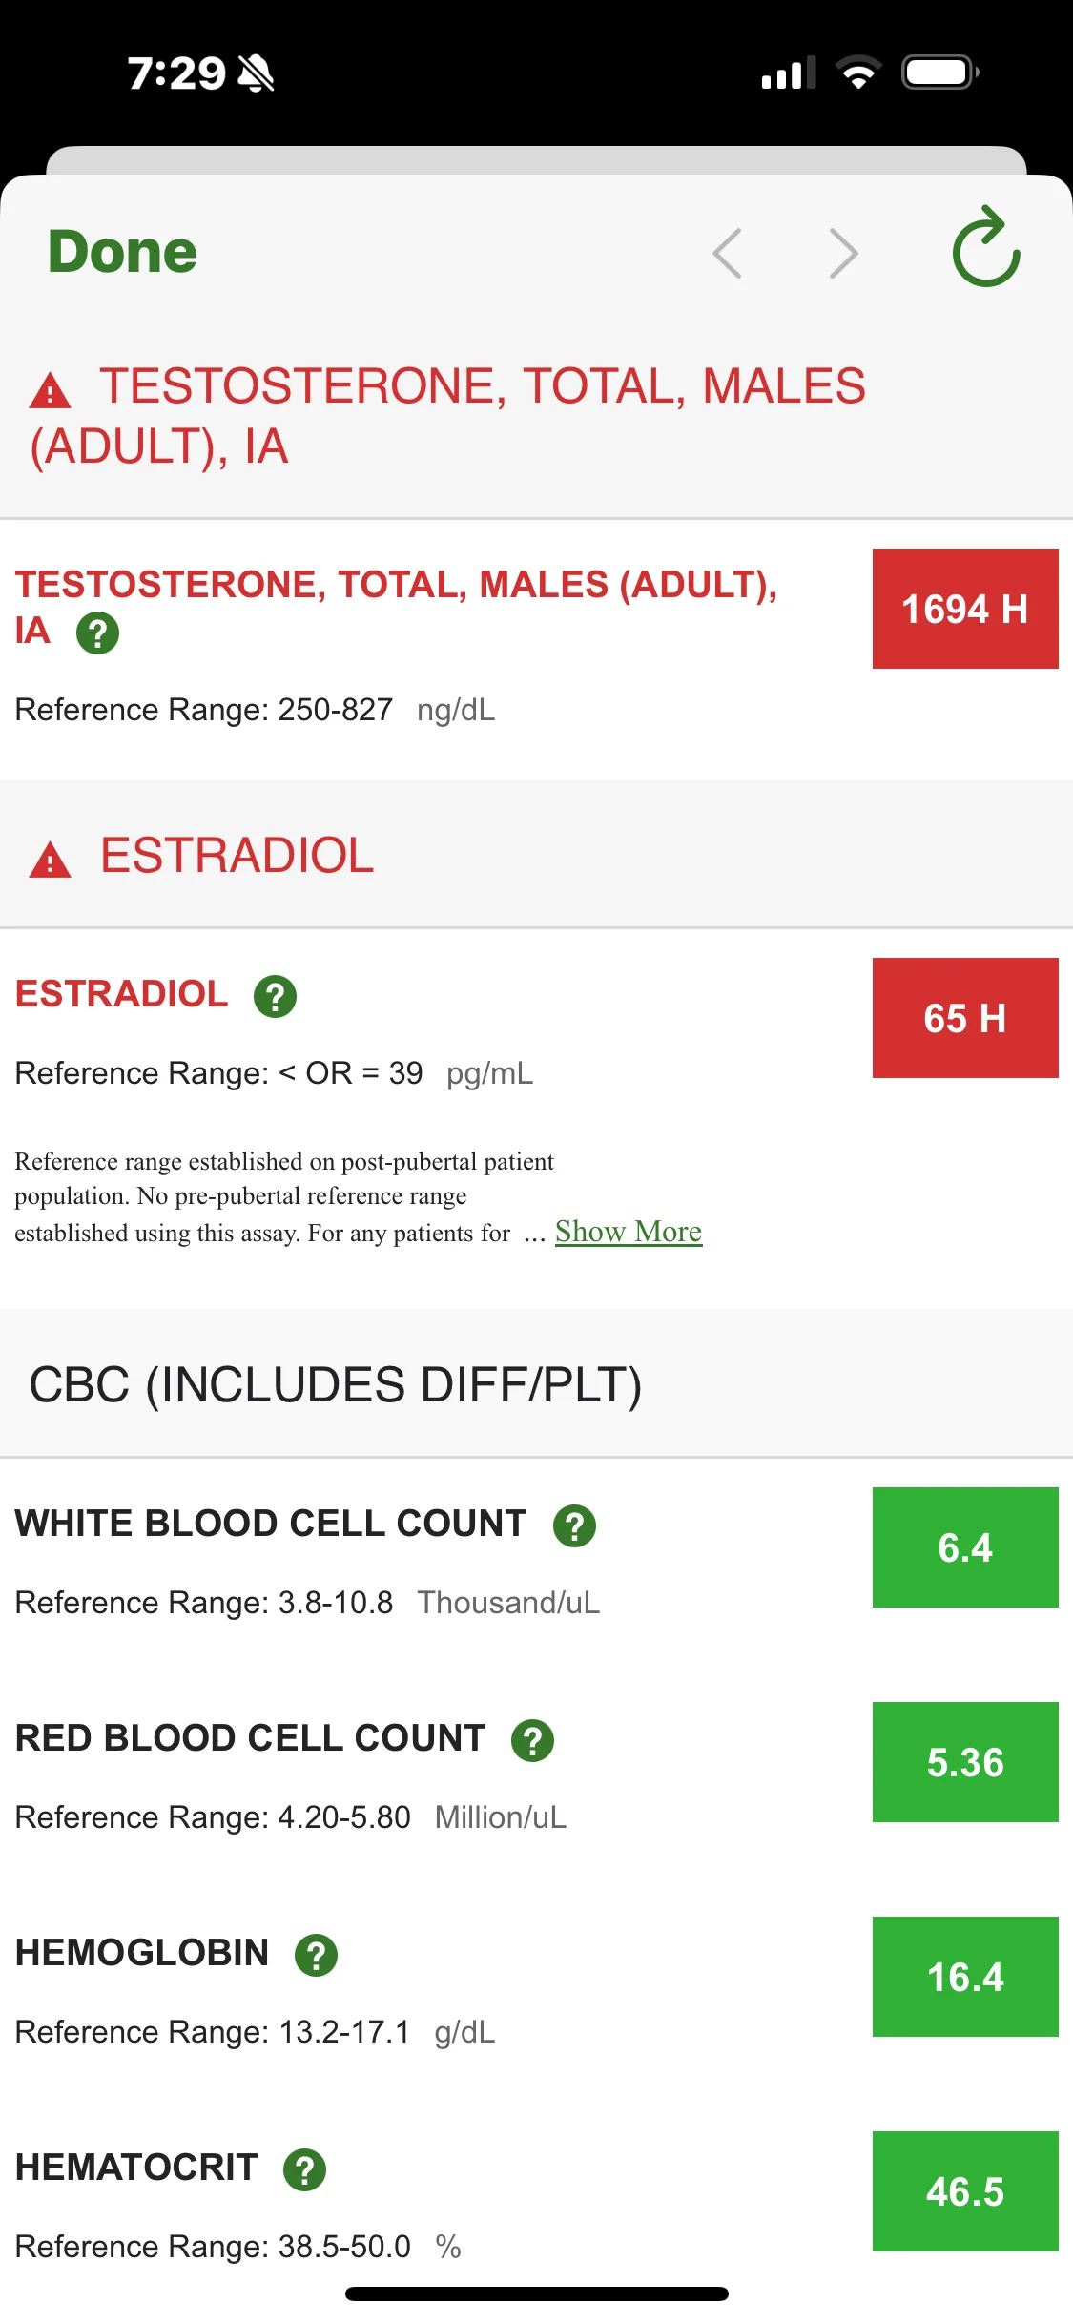The image size is (1073, 2324).
Task: Open help for Testosterone Total test
Action: coord(97,633)
